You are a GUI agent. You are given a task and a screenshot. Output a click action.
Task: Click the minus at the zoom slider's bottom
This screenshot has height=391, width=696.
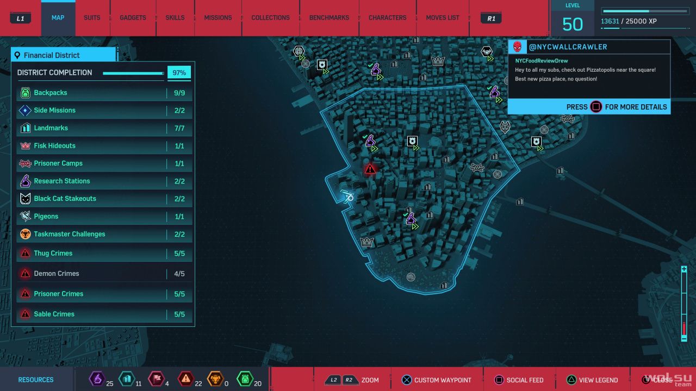click(x=684, y=338)
